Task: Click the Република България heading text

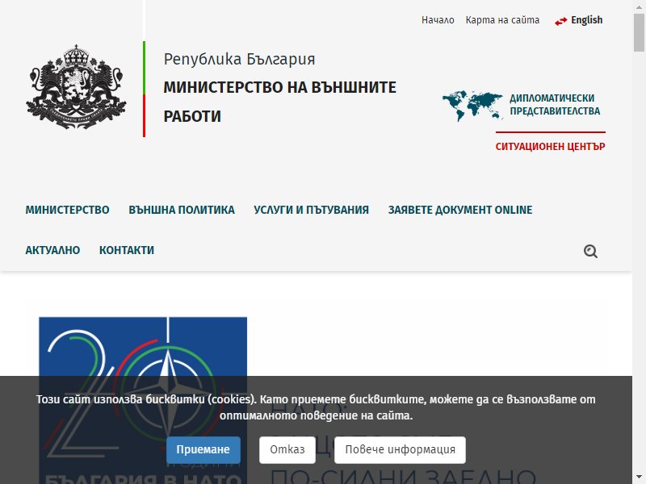Action: (x=239, y=59)
